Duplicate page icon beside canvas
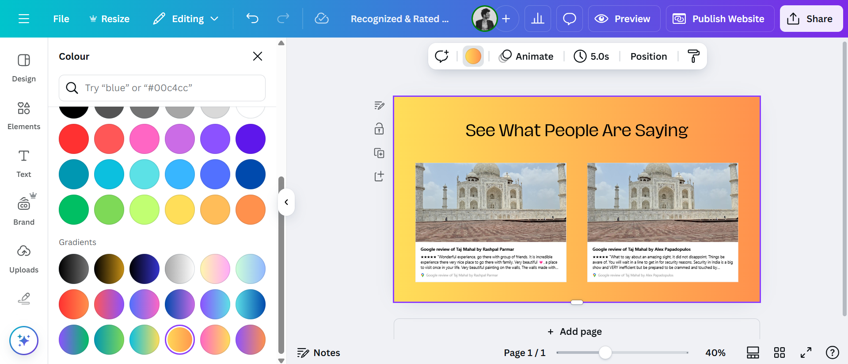 tap(379, 153)
